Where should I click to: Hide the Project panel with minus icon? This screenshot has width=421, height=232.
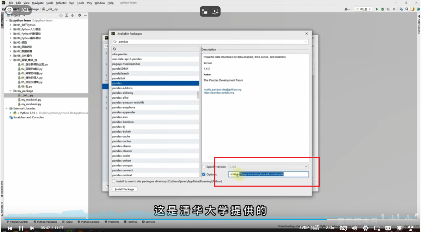click(85, 15)
